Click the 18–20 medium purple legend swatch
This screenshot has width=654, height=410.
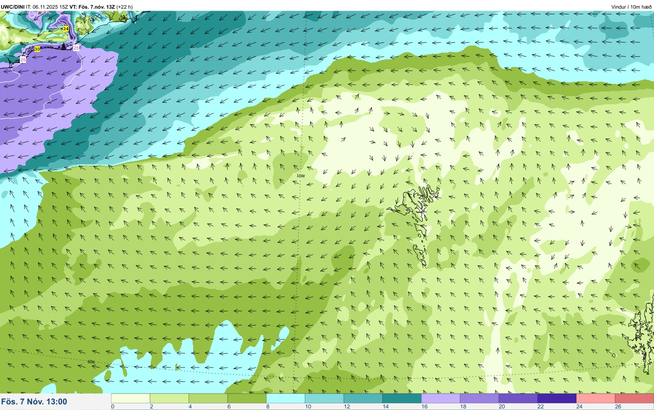(479, 398)
